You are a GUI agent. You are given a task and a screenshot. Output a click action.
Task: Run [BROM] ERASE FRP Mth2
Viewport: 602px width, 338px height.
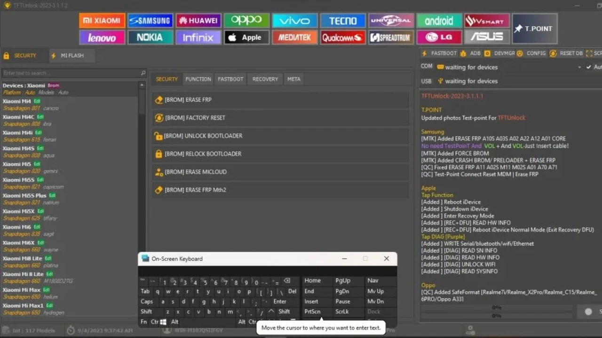point(280,190)
